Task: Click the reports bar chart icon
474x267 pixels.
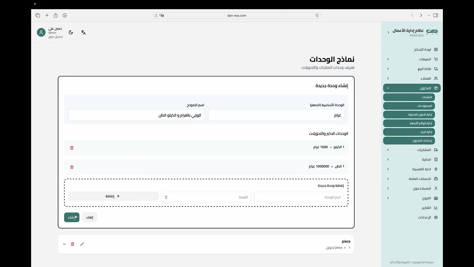Action: tap(436, 208)
